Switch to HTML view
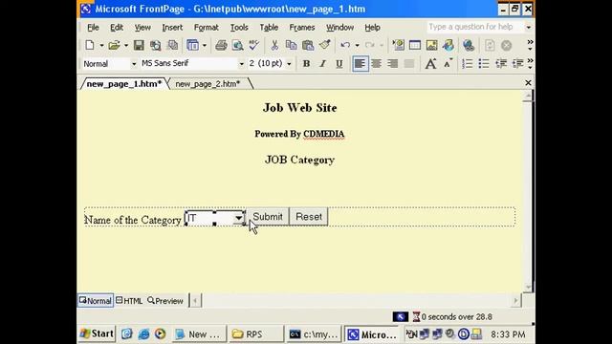The height and width of the screenshot is (344, 612). pos(129,301)
